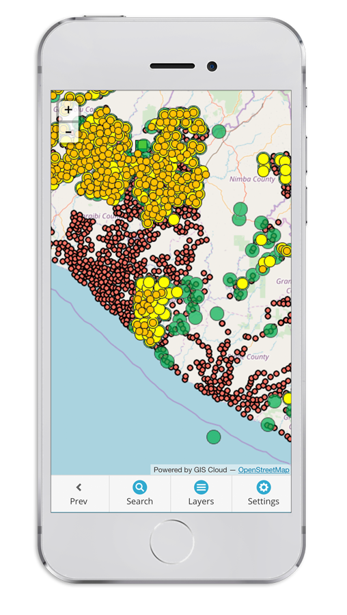Tap the Search tab label
The height and width of the screenshot is (615, 347).
139,502
